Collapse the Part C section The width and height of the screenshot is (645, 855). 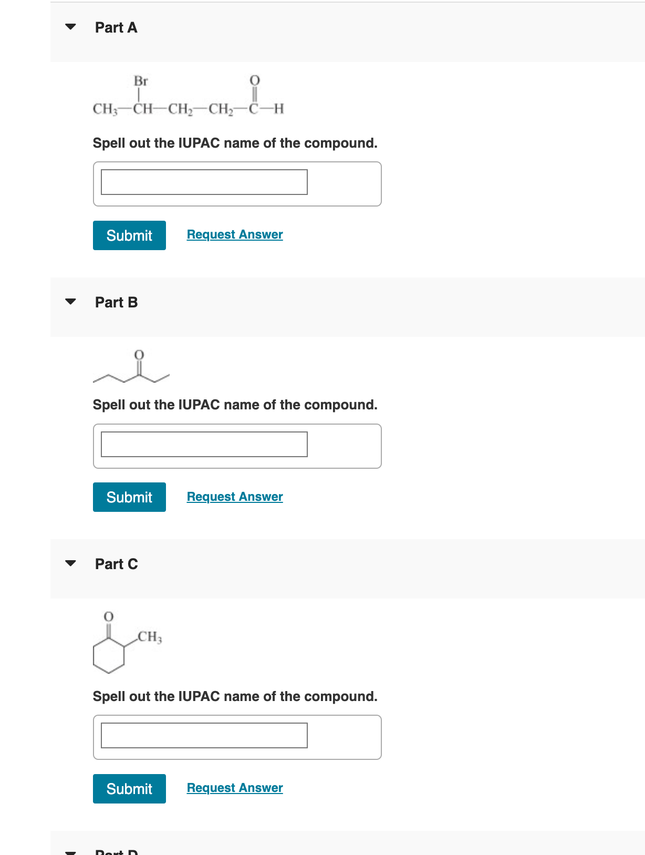point(72,563)
